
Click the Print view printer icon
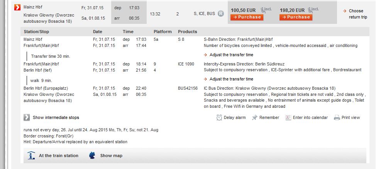pyautogui.click(x=337, y=117)
